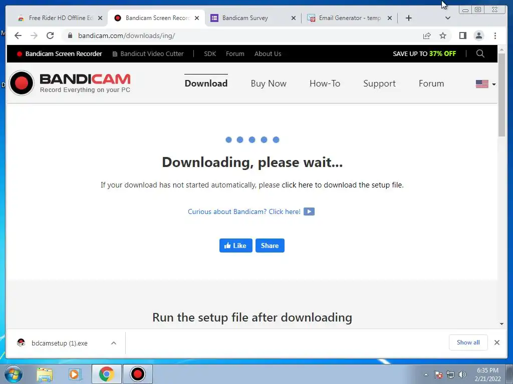Open the Buy Now menu item
This screenshot has width=513, height=384.
[269, 83]
